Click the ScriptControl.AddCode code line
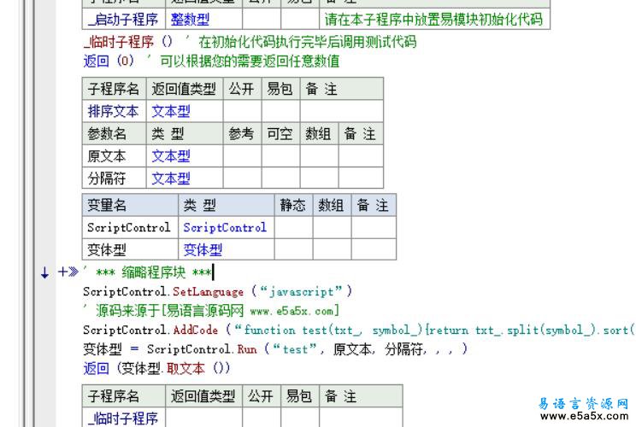This screenshot has height=427, width=636. coord(342,330)
